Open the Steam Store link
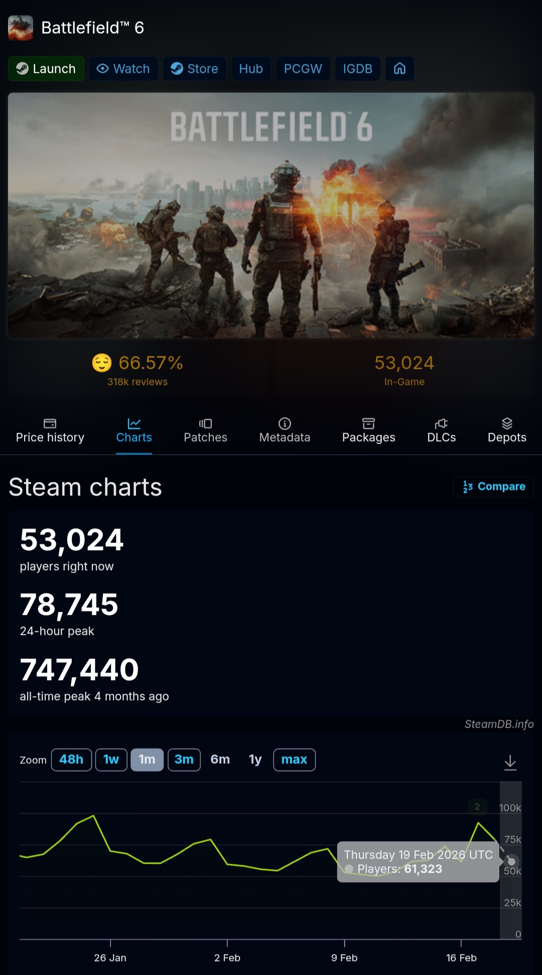This screenshot has width=542, height=975. click(194, 69)
